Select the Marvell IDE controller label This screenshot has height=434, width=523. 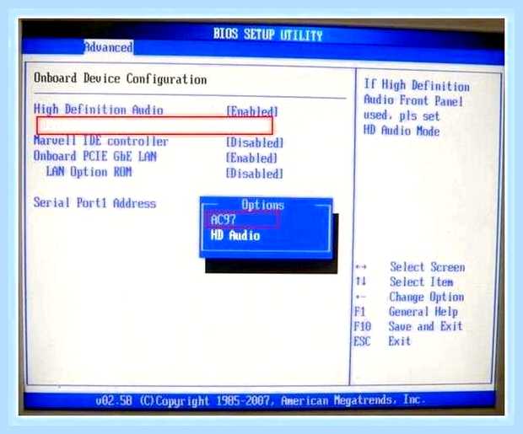pyautogui.click(x=100, y=141)
